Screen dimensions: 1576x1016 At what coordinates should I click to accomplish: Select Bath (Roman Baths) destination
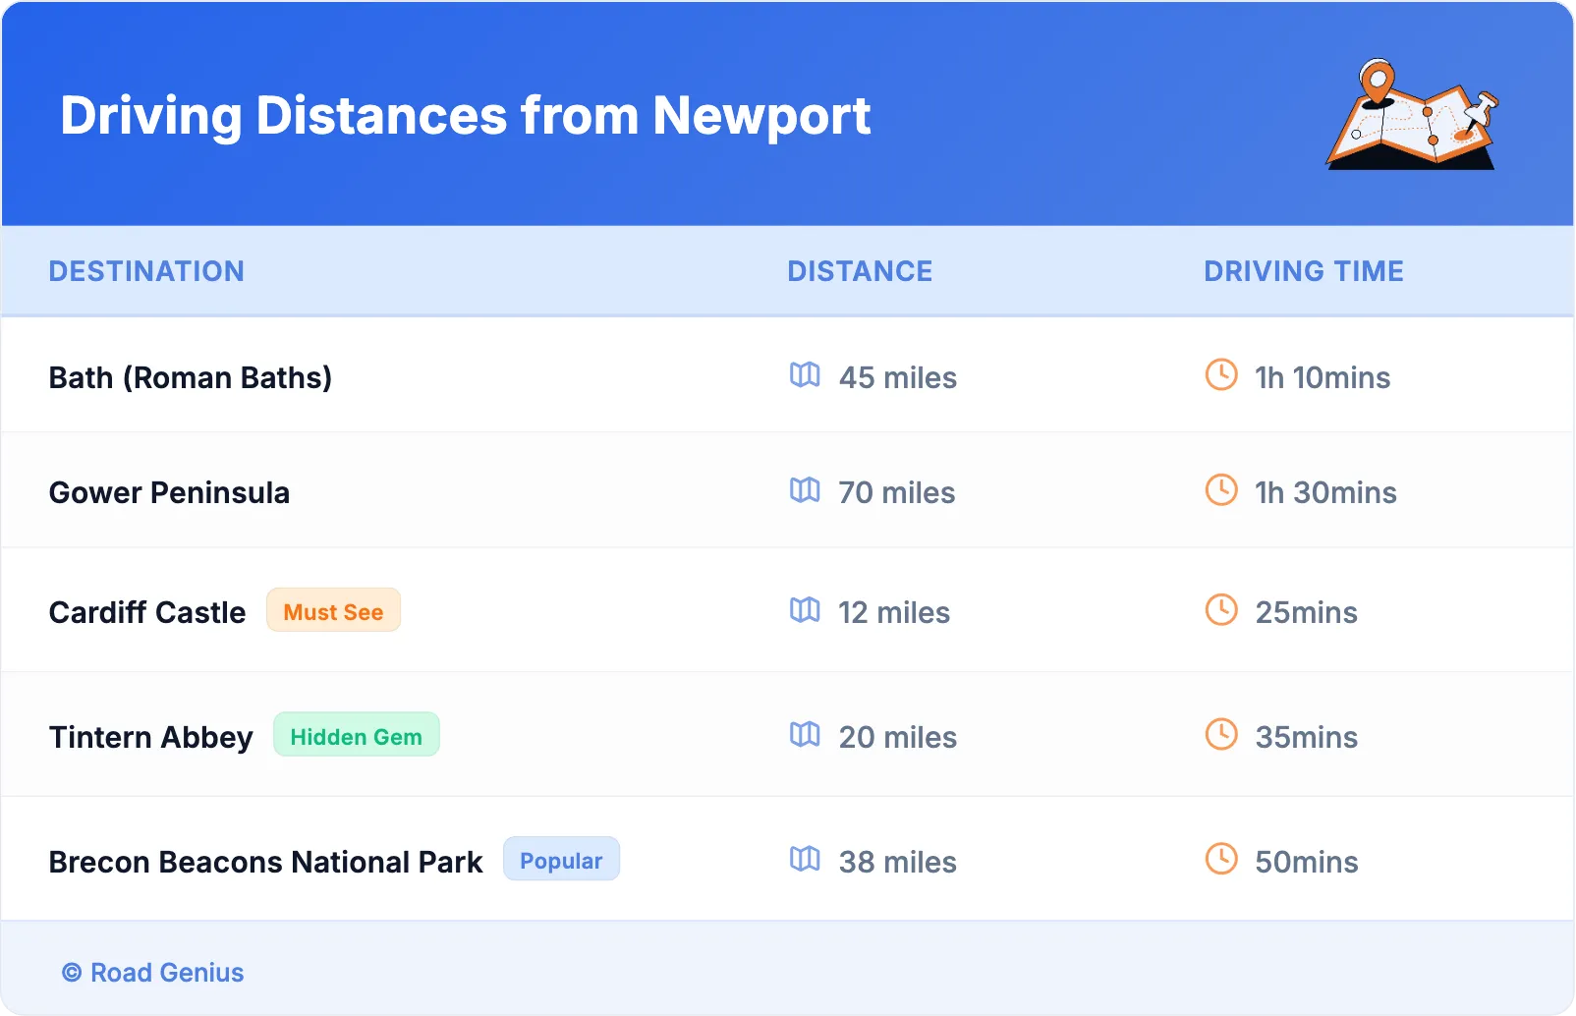click(191, 377)
